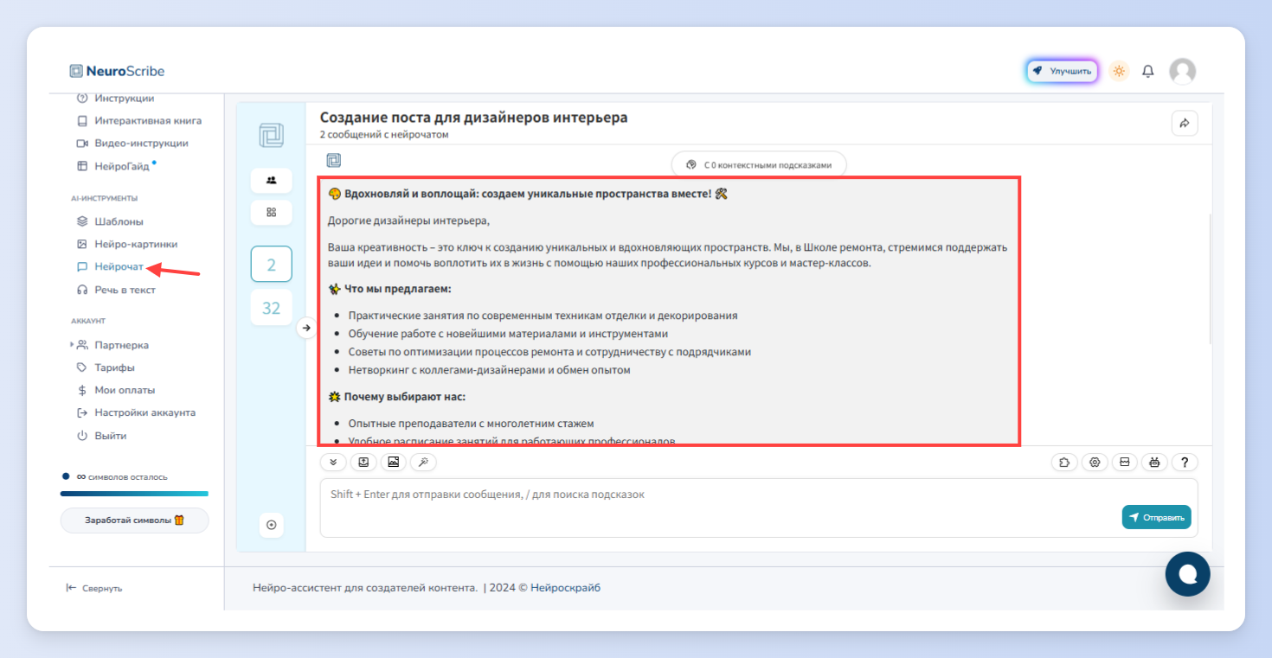This screenshot has width=1272, height=658.
Task: Click the Нейроскрайб footer link
Action: tap(565, 588)
